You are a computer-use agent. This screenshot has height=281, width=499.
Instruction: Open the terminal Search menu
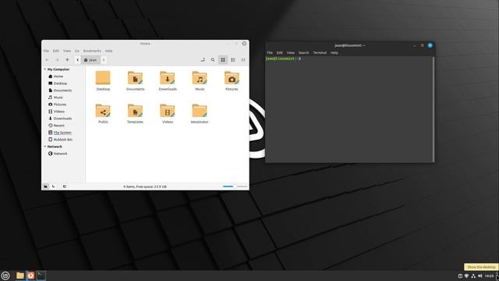pyautogui.click(x=303, y=52)
